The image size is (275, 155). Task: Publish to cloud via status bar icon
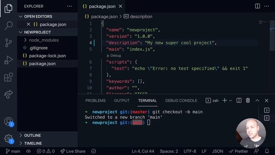pyautogui.click(x=28, y=151)
